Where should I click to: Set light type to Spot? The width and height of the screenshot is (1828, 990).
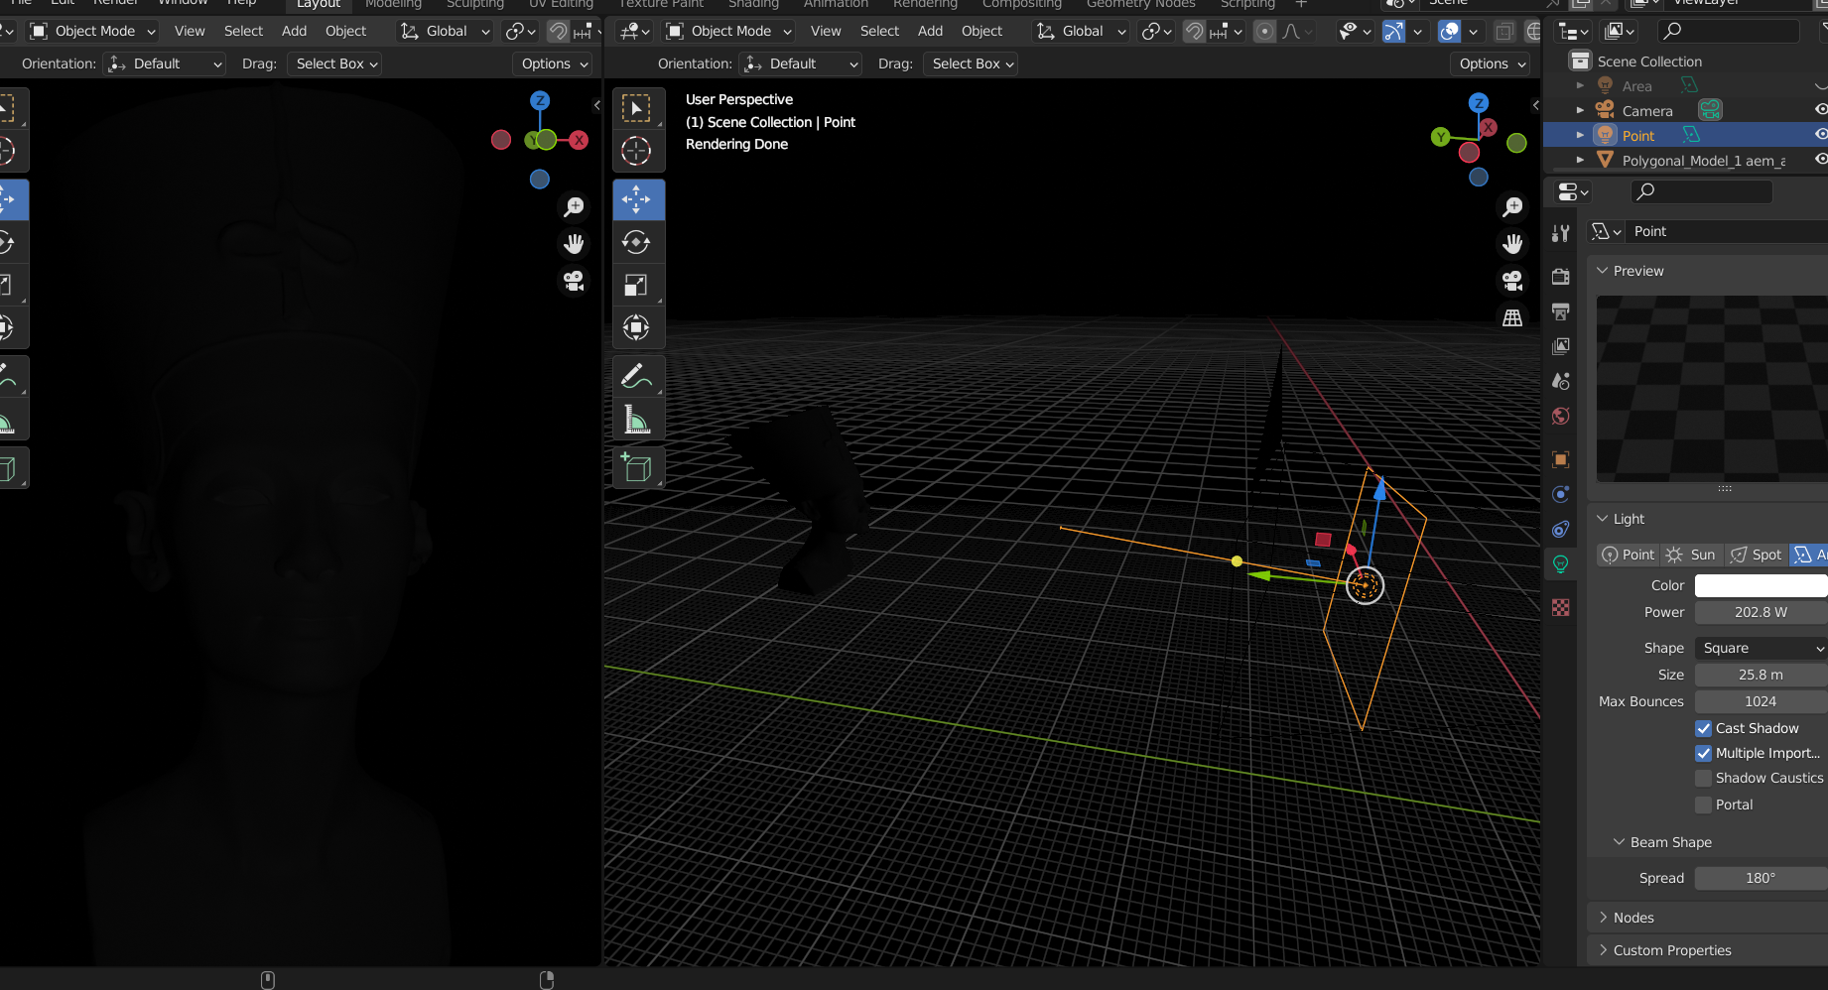point(1756,555)
